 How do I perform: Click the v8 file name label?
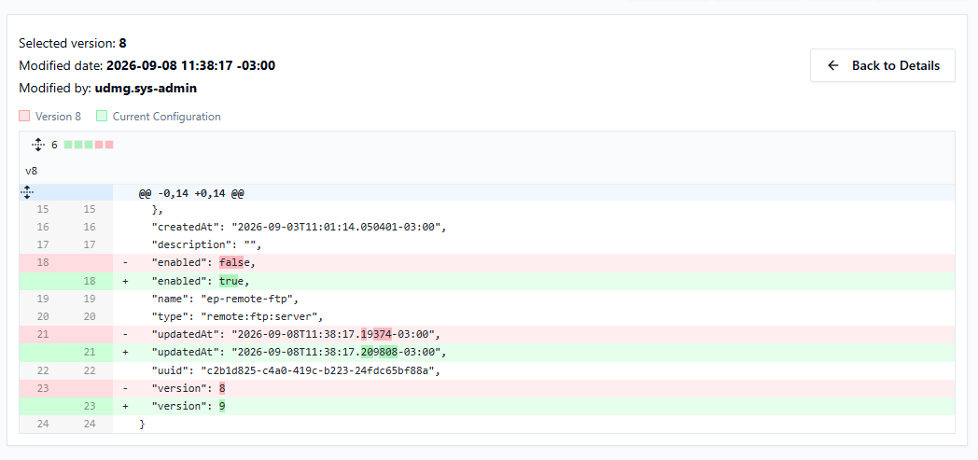tap(31, 170)
